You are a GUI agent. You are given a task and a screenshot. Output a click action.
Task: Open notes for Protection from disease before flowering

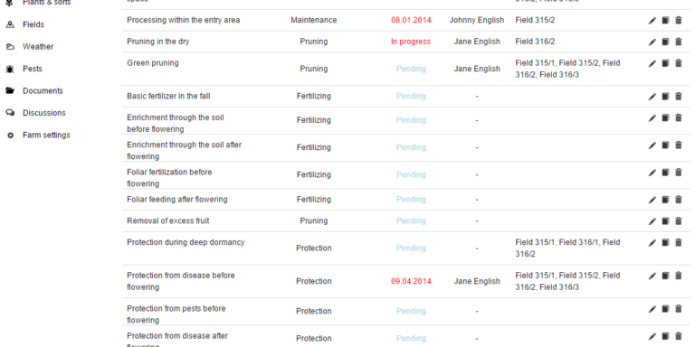pyautogui.click(x=665, y=276)
